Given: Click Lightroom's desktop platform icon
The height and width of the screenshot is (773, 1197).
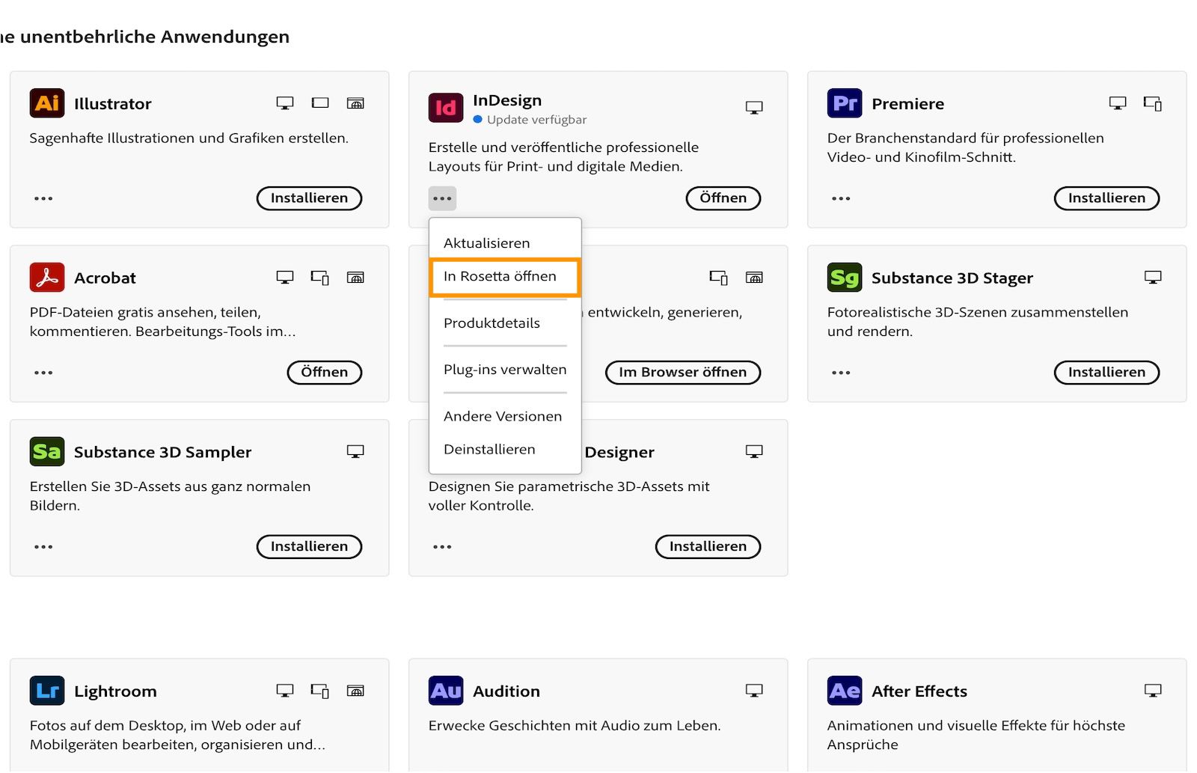Looking at the screenshot, I should tap(285, 691).
